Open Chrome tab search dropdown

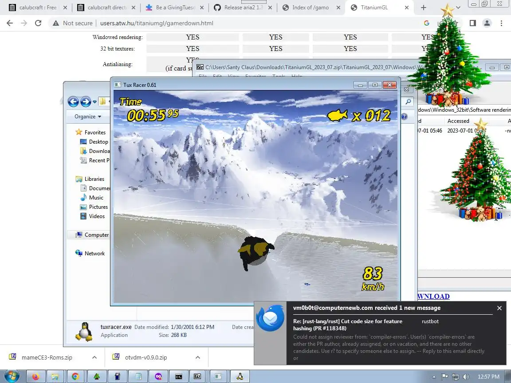[458, 8]
